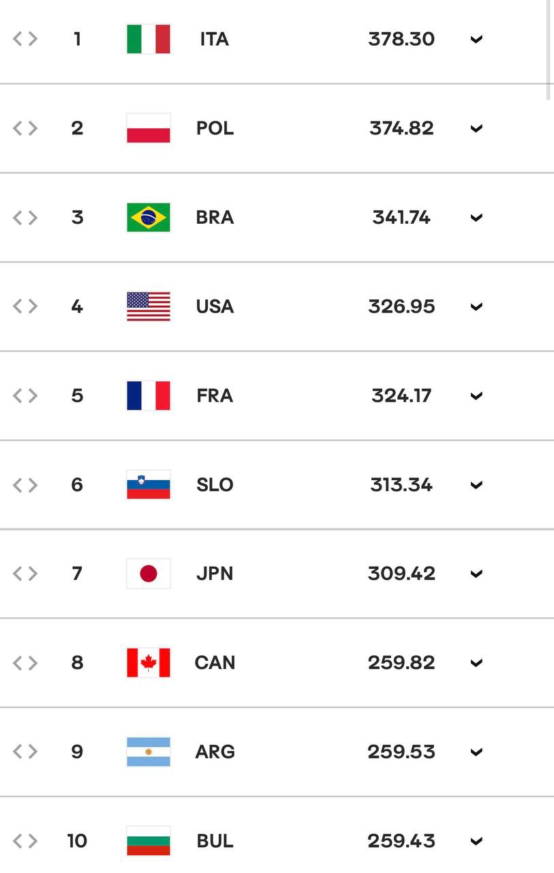554x873 pixels.
Task: Expand the BUL row chevron
Action: point(476,841)
